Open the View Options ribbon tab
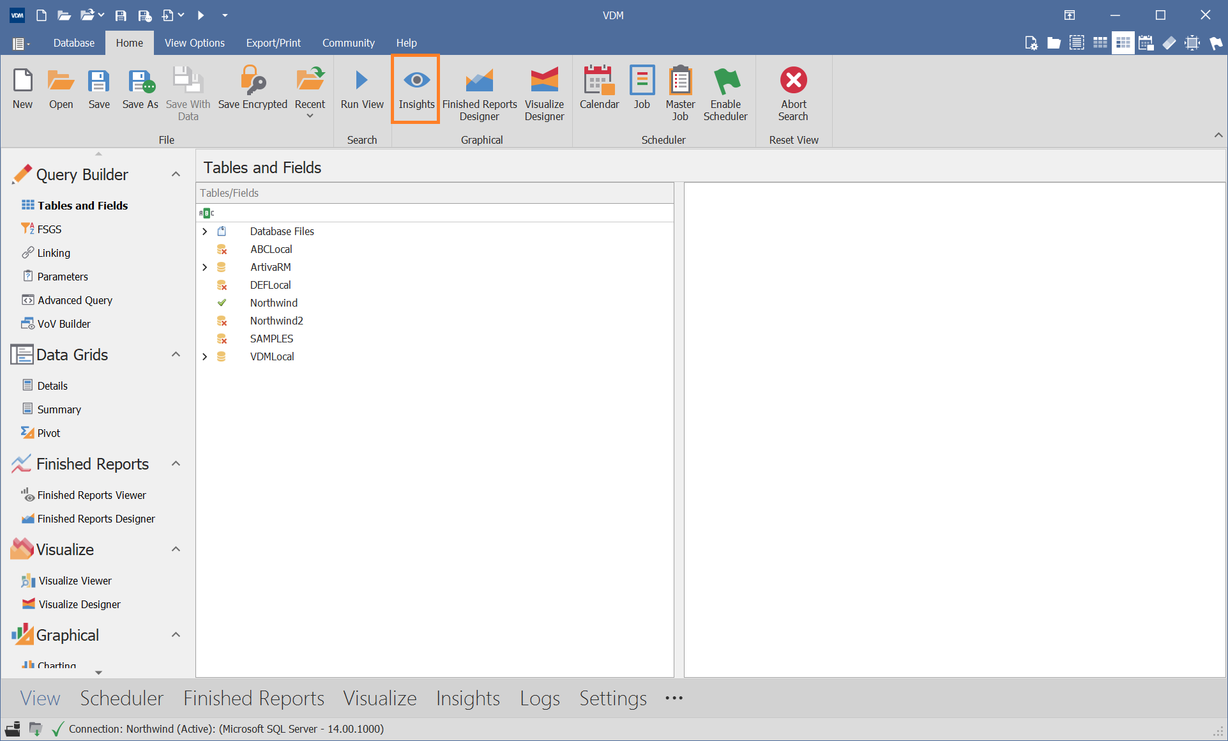 [x=195, y=43]
